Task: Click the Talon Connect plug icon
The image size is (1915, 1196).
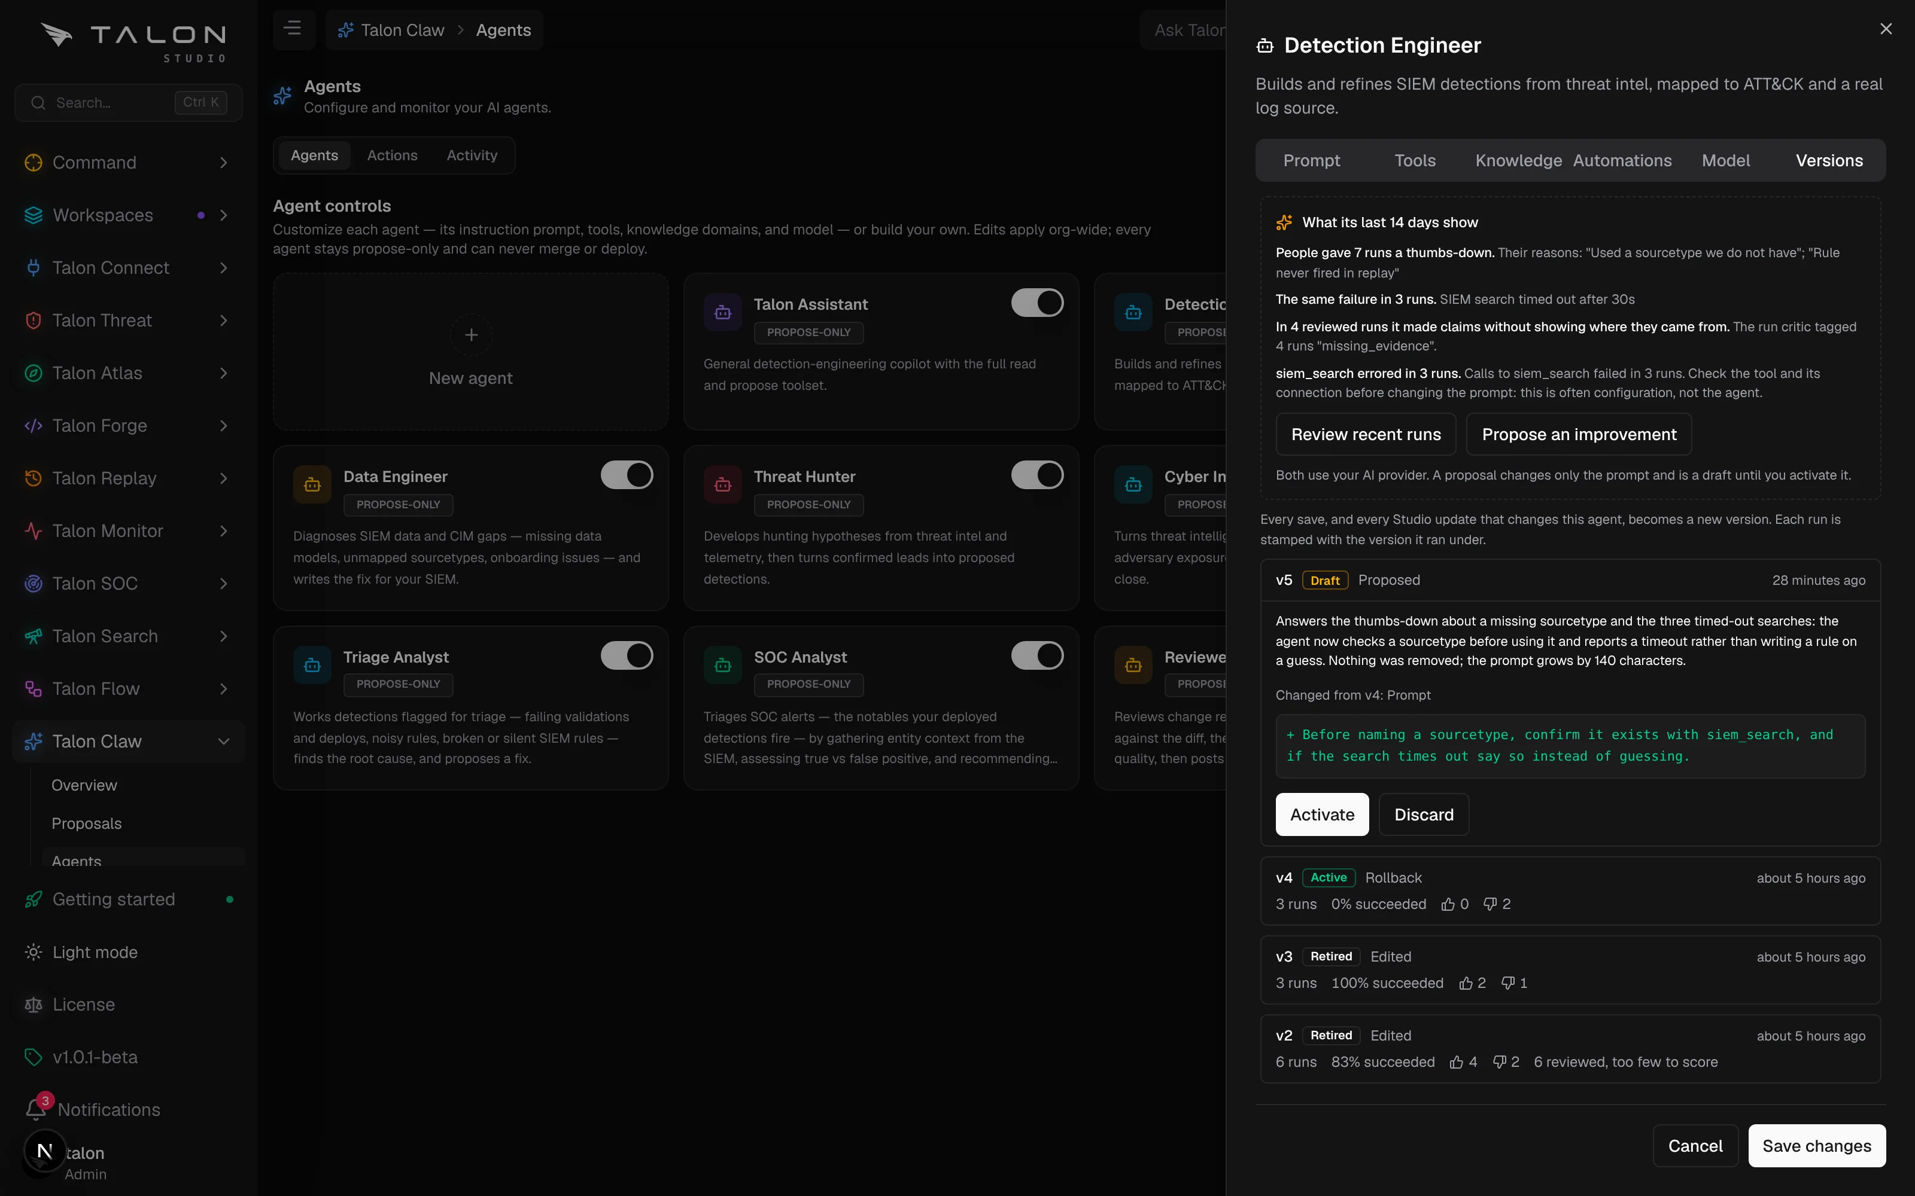Action: [x=34, y=267]
